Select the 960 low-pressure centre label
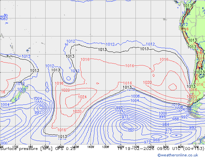This screenshot has height=158, width=205. tap(131, 129)
